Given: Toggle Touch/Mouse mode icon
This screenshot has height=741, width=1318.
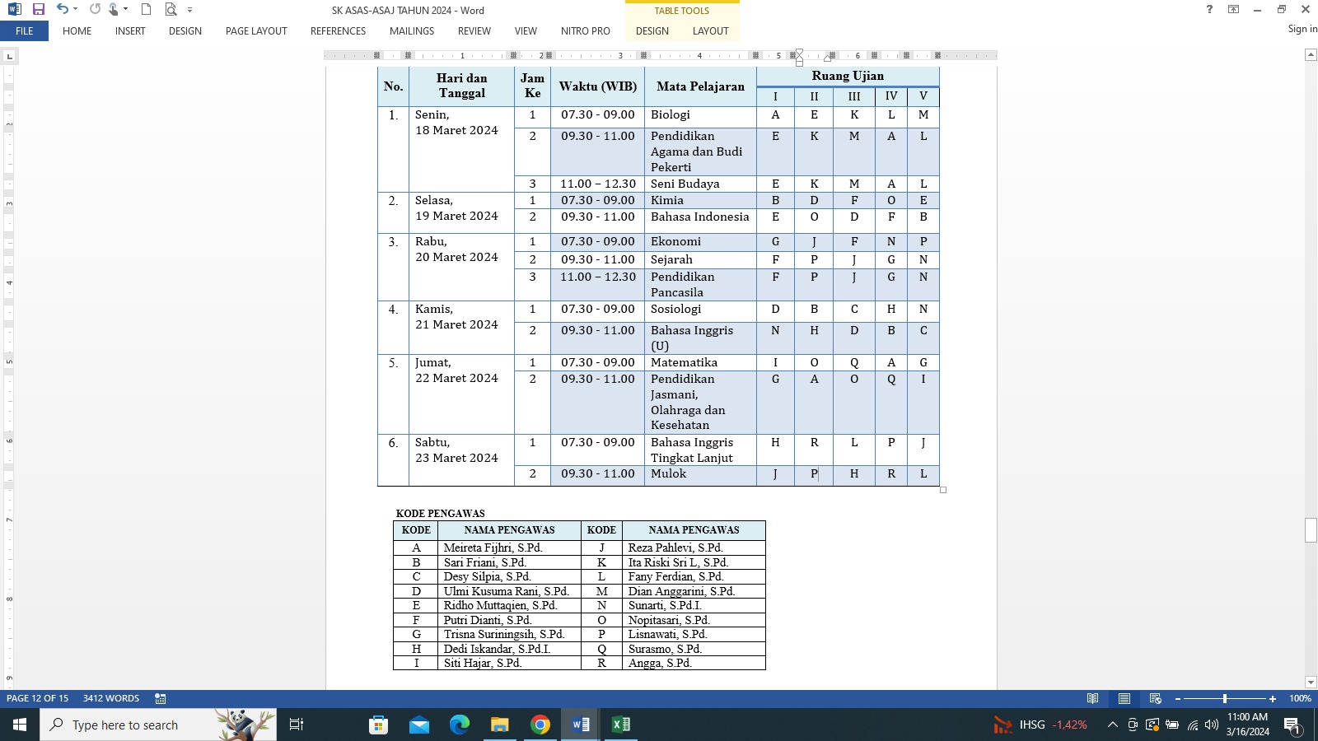Looking at the screenshot, I should [x=113, y=10].
